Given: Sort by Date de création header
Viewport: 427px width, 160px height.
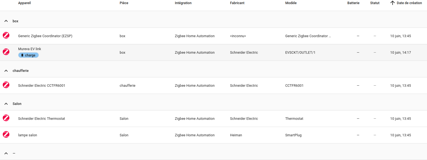Looking at the screenshot, I should tap(409, 3).
